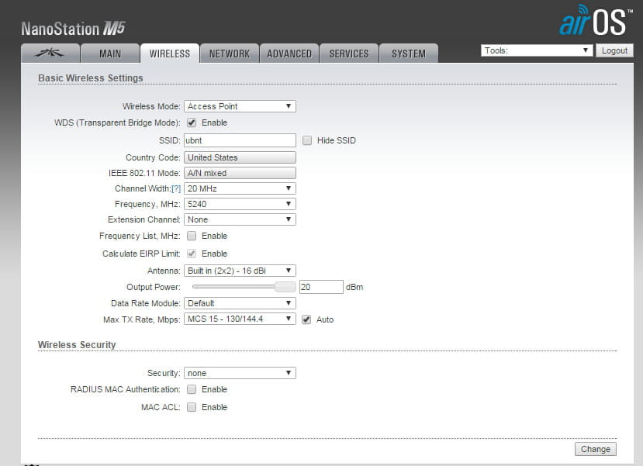Click the Output Power slider handle

pyautogui.click(x=285, y=286)
